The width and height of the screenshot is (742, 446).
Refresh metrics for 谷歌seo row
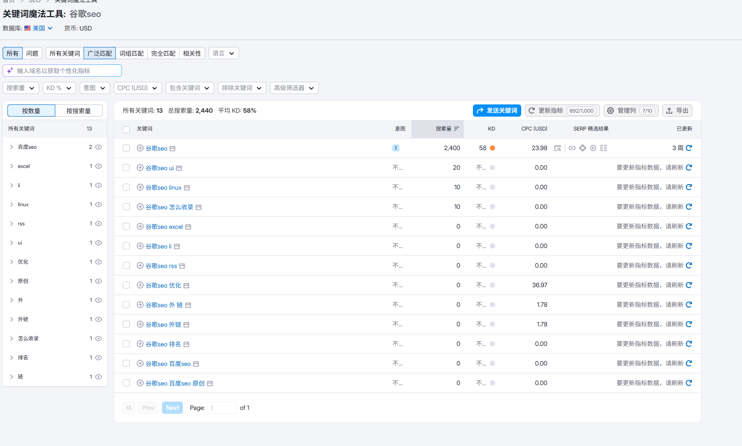689,148
